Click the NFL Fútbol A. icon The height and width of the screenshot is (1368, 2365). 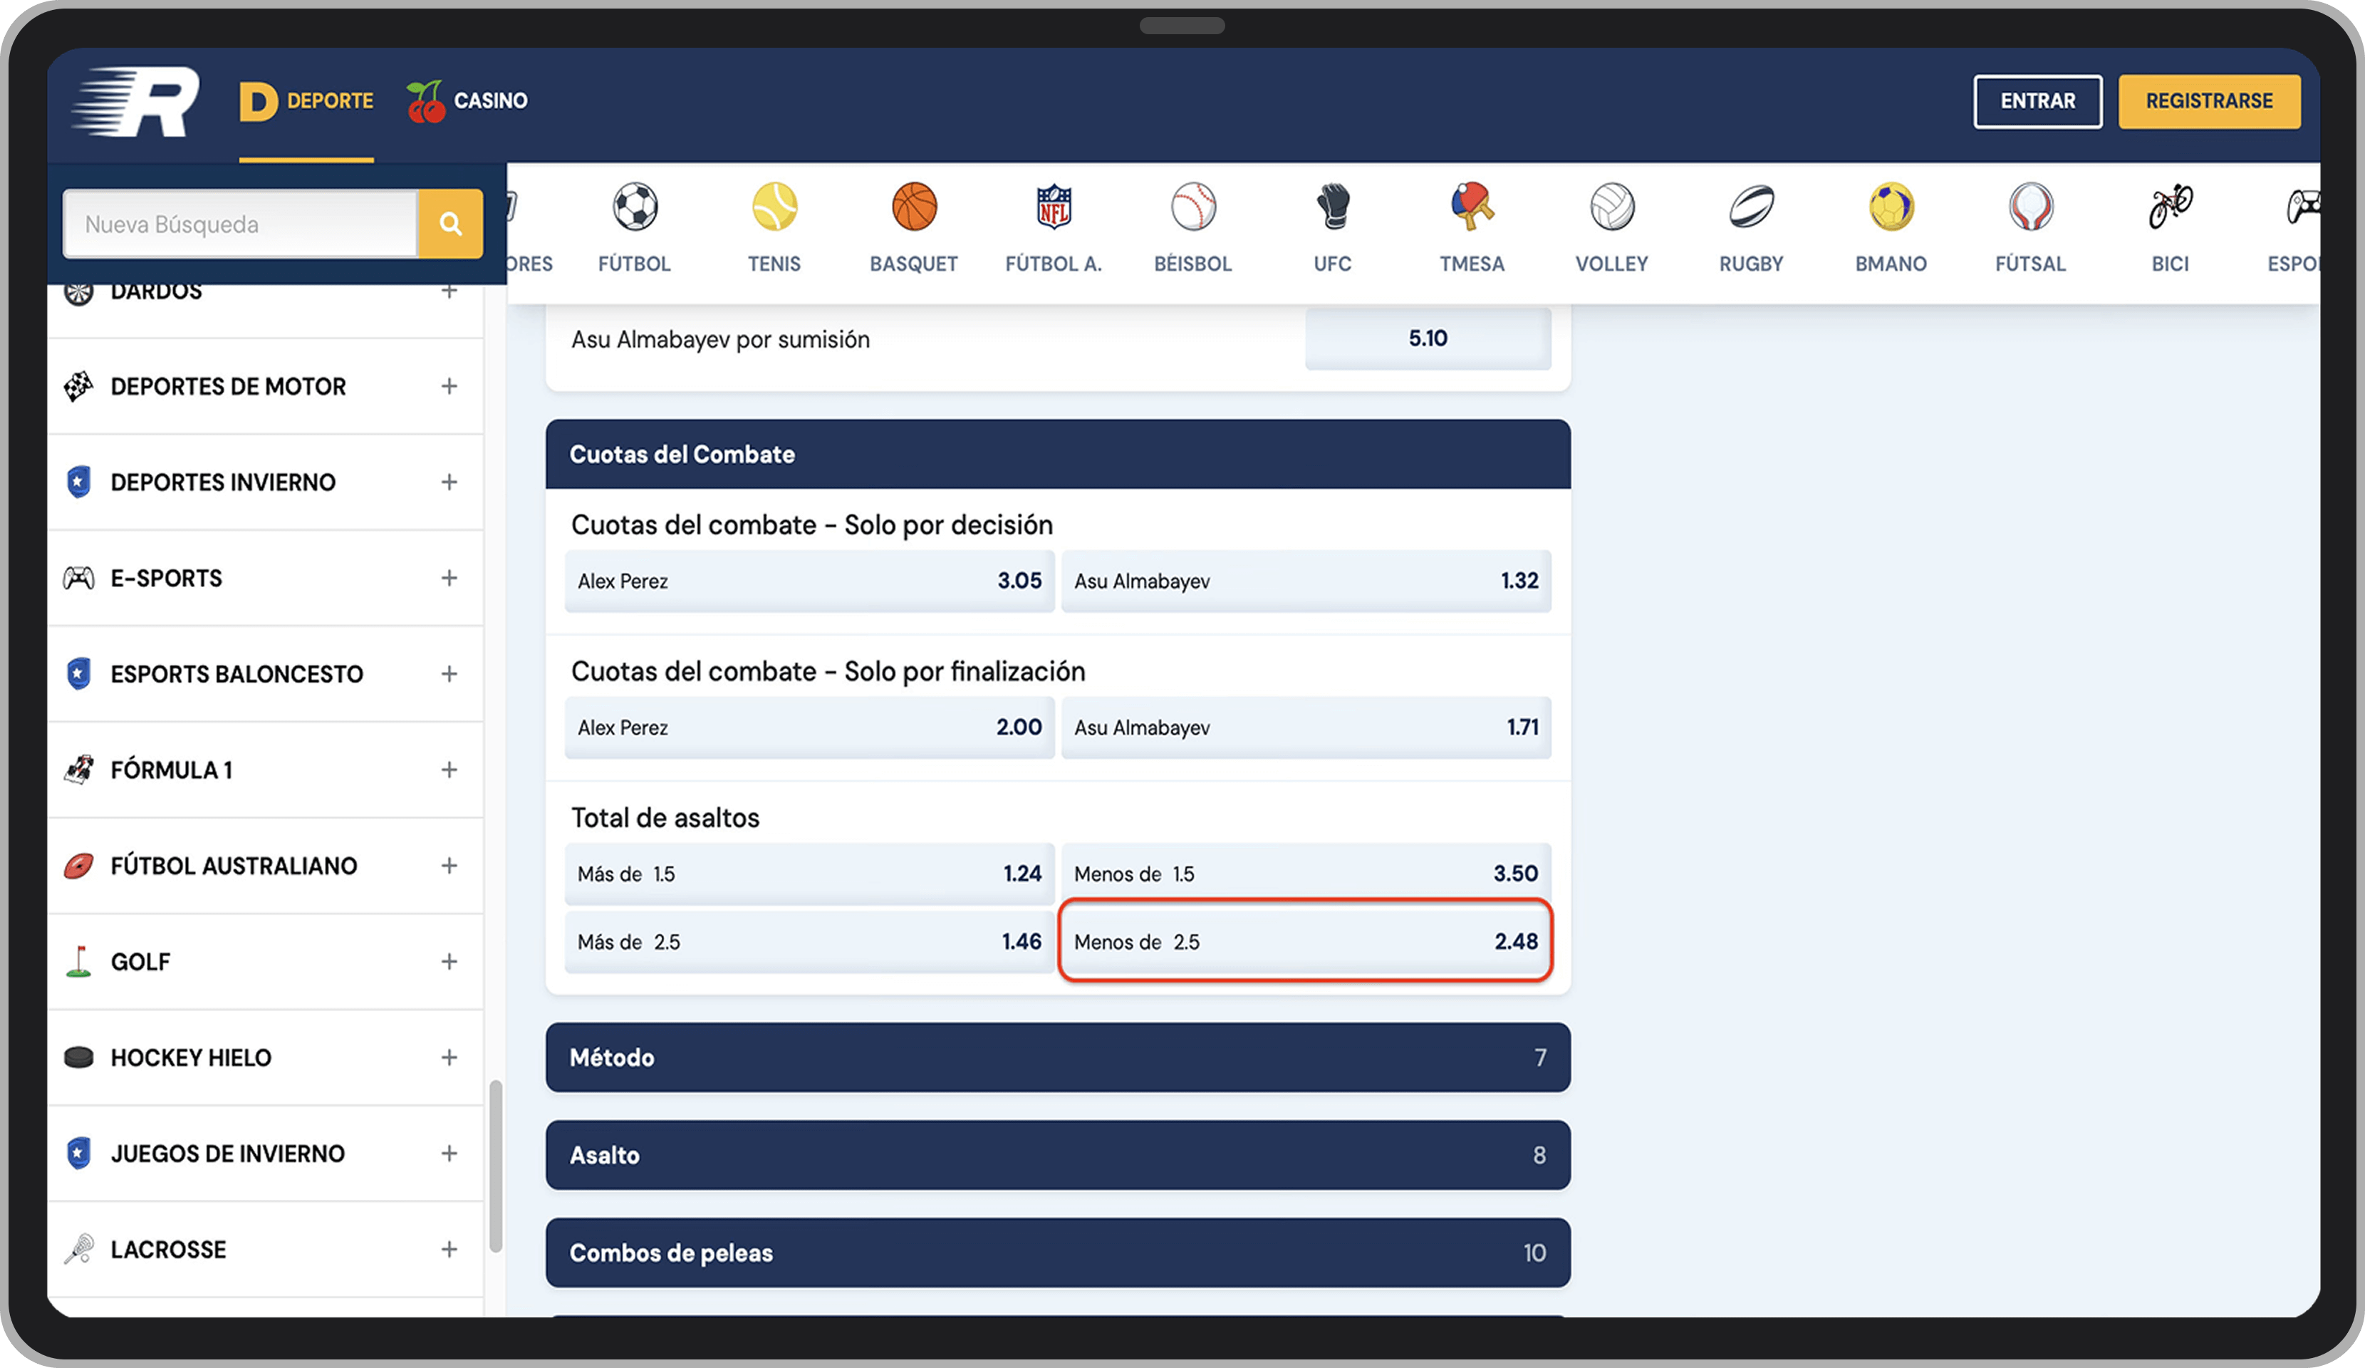[x=1053, y=207]
